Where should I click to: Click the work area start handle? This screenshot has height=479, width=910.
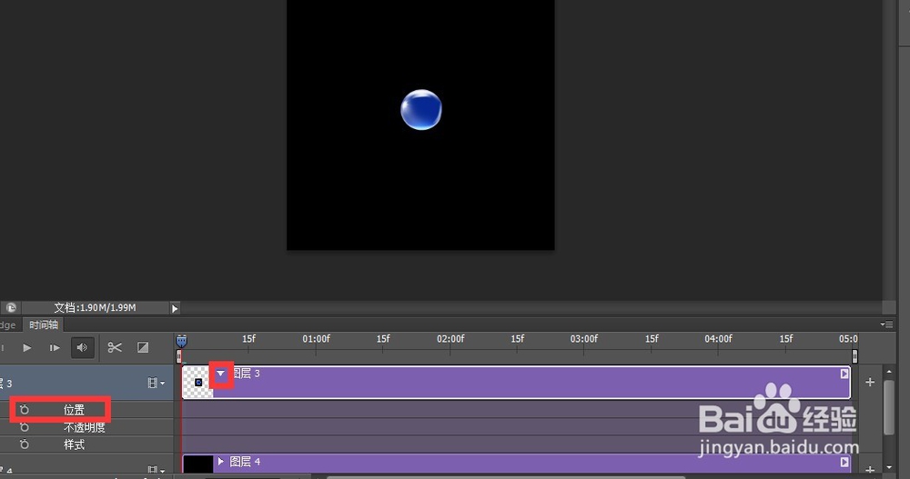coord(178,356)
